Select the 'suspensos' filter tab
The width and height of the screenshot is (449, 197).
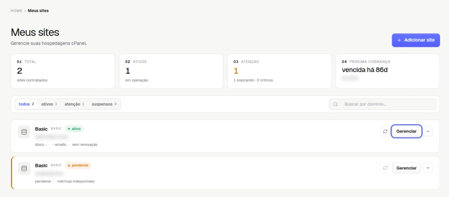(x=104, y=104)
